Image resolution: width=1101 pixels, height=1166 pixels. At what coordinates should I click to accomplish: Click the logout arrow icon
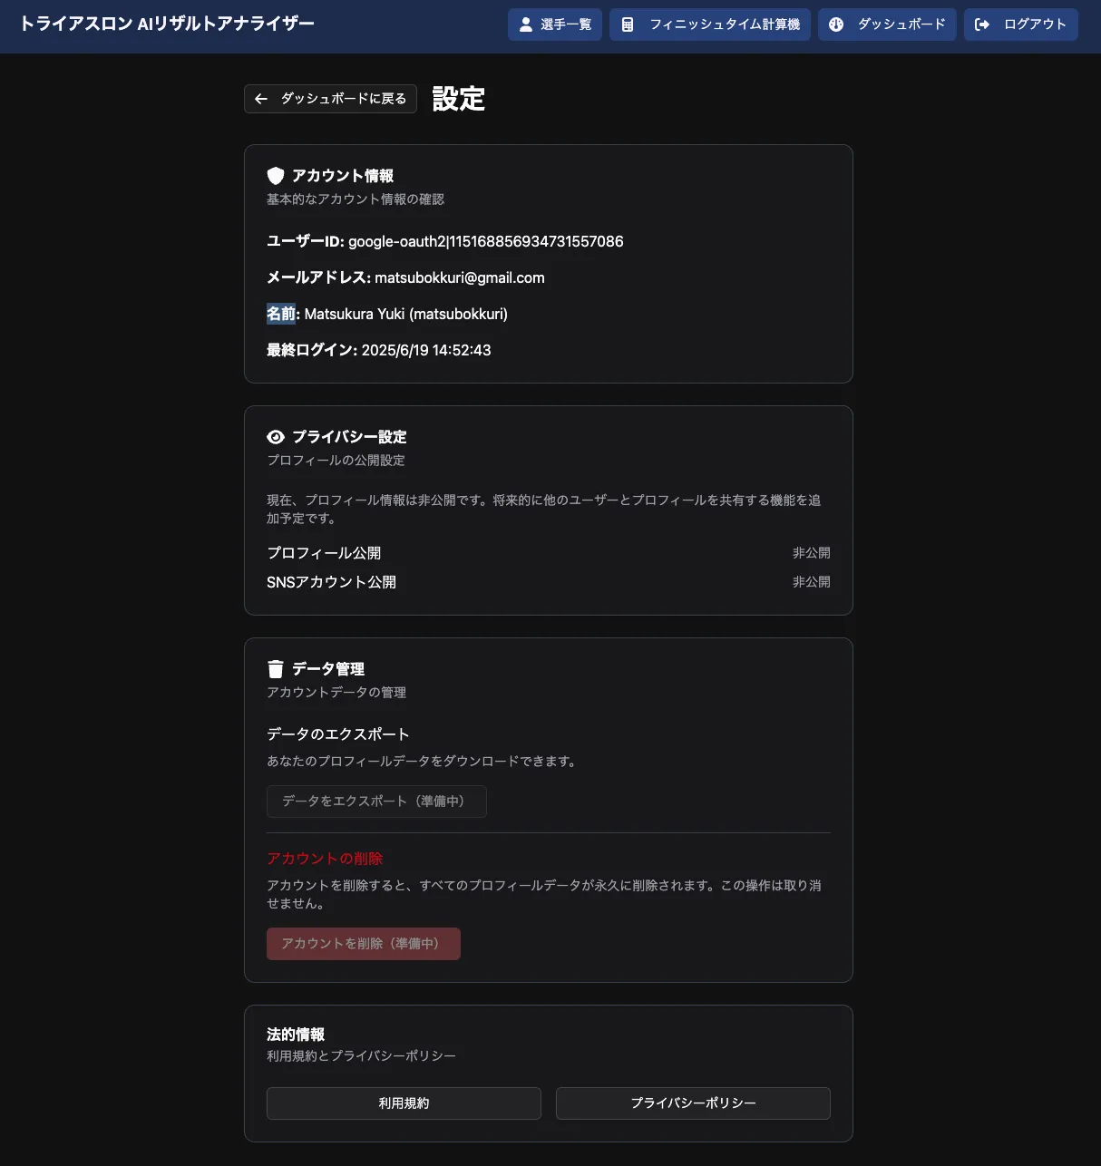pyautogui.click(x=981, y=24)
